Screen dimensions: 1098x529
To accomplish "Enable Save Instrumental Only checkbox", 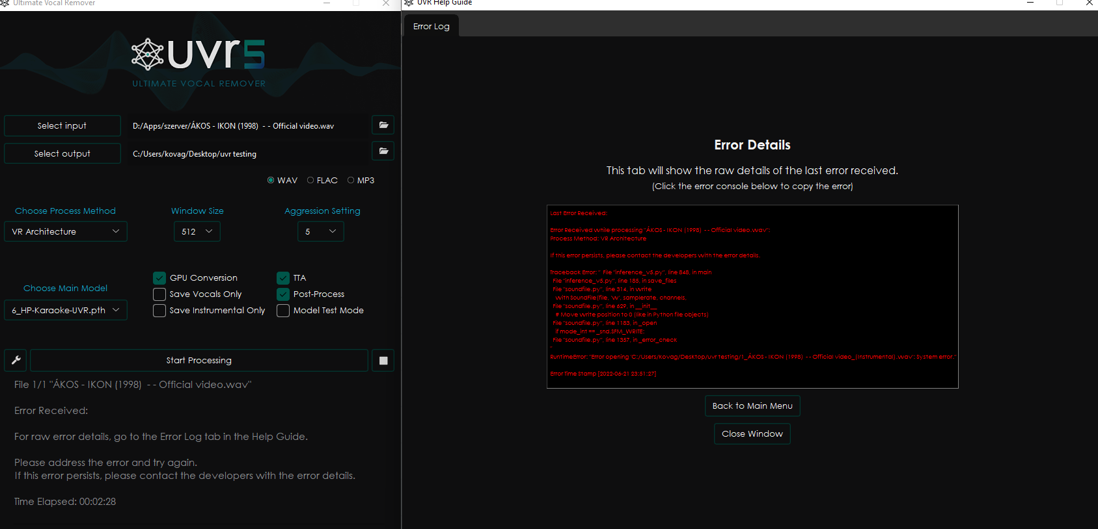I will point(159,311).
